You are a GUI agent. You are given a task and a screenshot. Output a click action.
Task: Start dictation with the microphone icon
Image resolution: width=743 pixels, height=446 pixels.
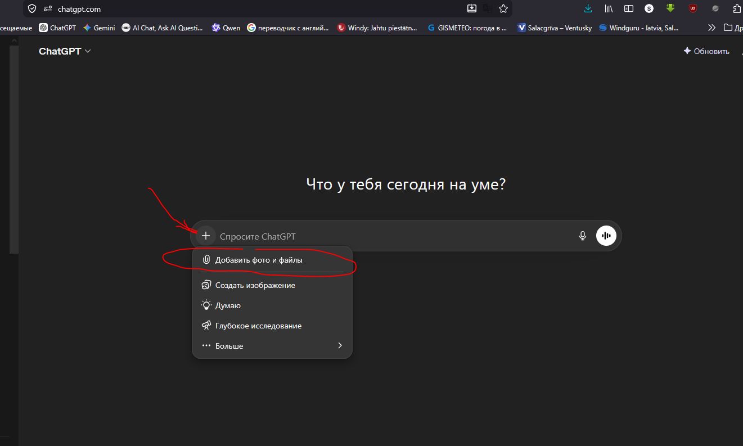583,236
